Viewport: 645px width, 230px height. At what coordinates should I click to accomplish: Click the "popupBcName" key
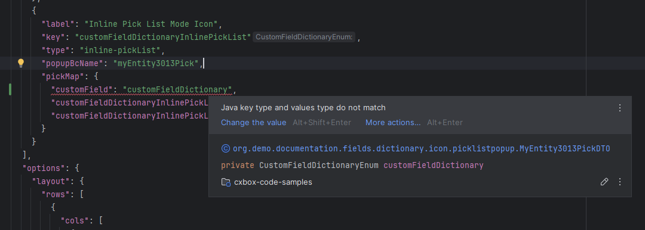tap(72, 63)
